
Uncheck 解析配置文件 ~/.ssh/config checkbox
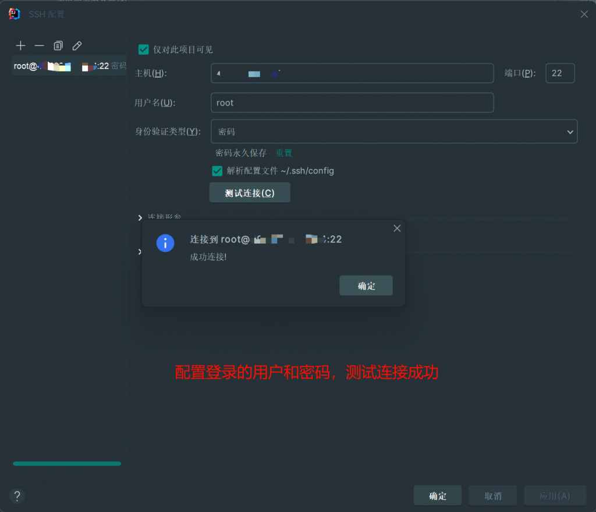click(x=217, y=171)
